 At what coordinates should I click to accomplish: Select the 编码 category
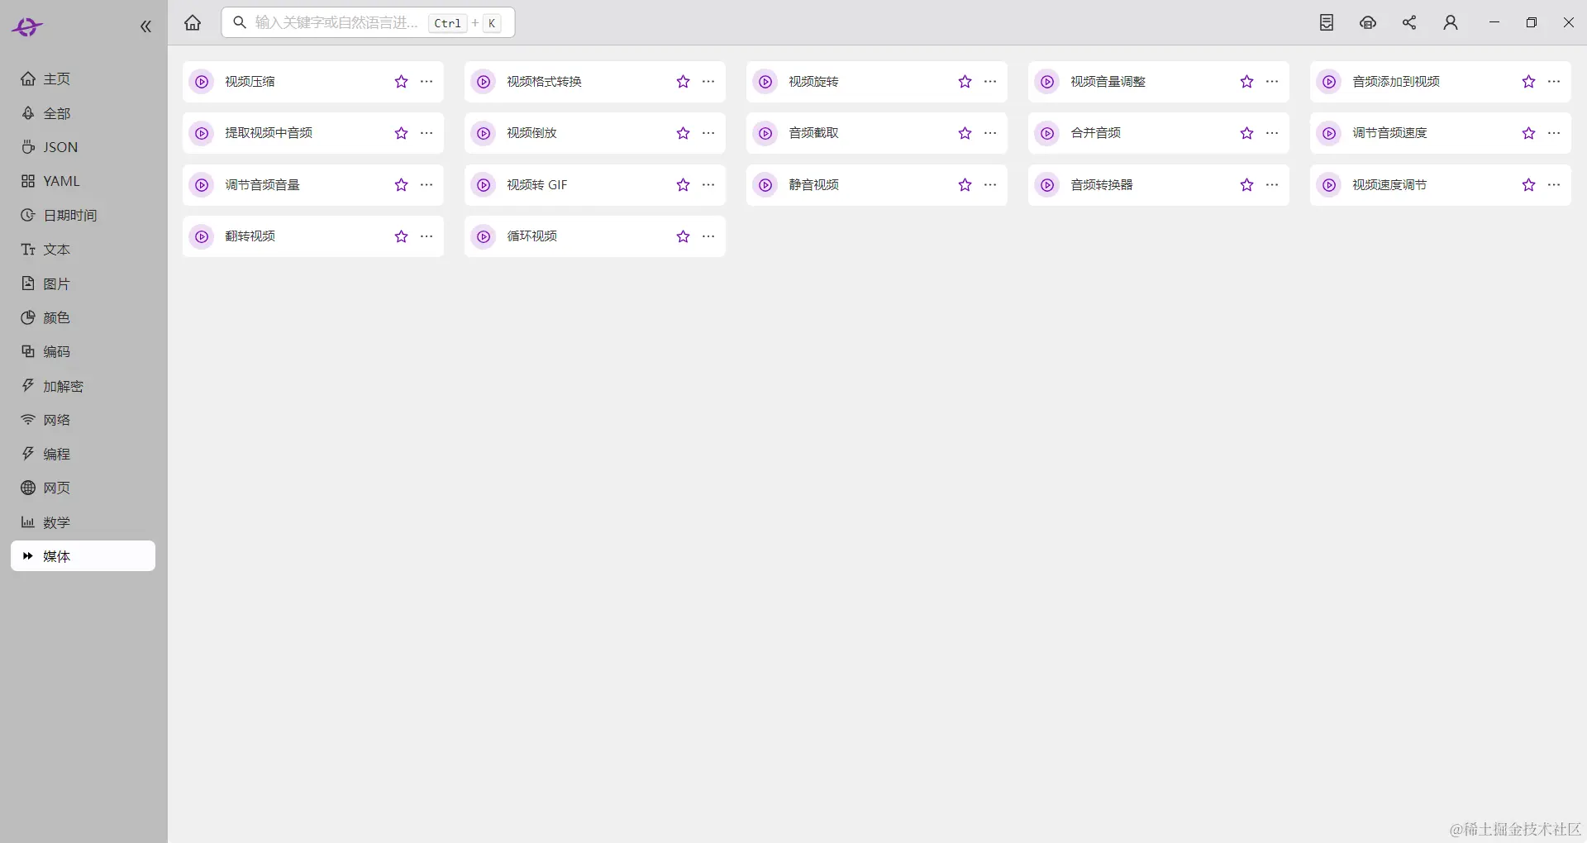83,351
